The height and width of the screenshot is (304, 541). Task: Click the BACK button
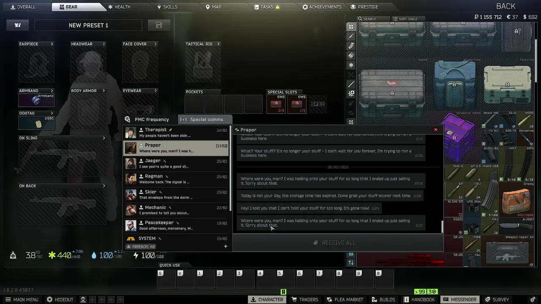505,6
